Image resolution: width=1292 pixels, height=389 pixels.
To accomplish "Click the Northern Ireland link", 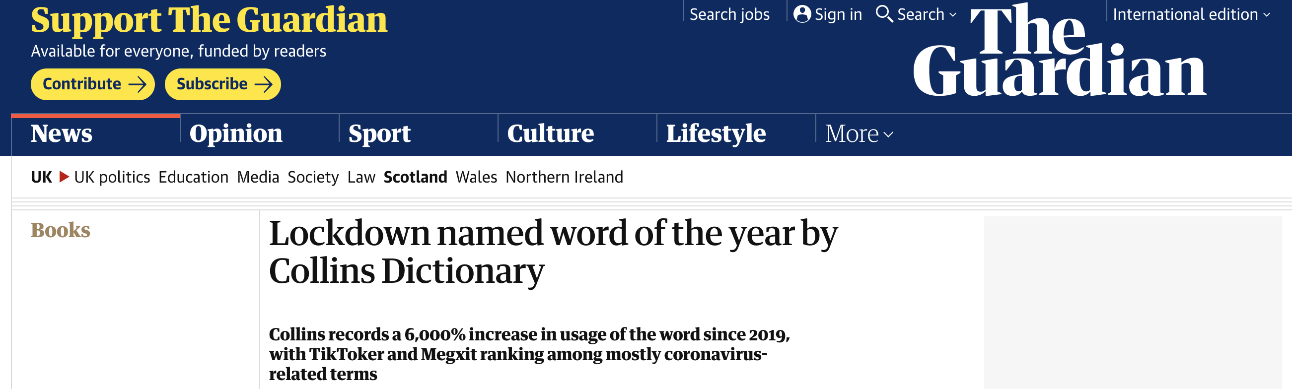I will (564, 177).
